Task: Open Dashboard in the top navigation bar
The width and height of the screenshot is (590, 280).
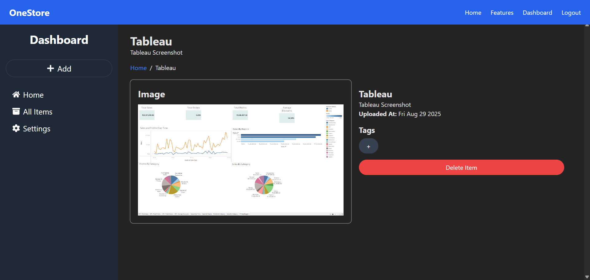Action: coord(537,13)
